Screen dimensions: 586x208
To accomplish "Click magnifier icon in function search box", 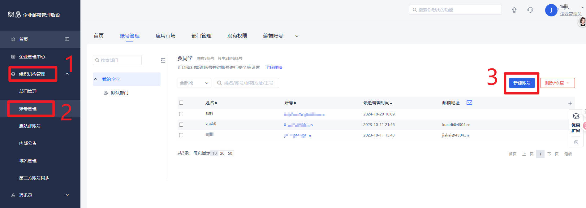I will point(415,10).
